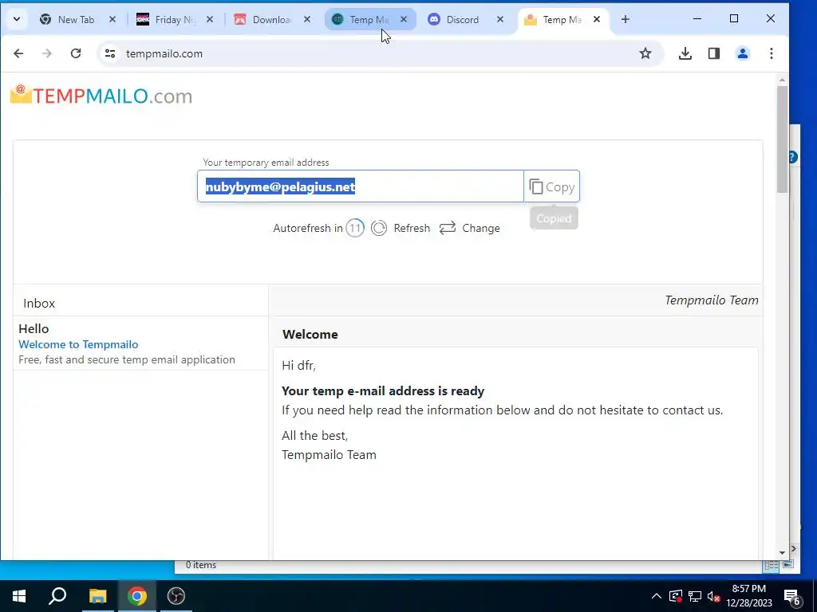Bookmark this page with the star

(645, 53)
